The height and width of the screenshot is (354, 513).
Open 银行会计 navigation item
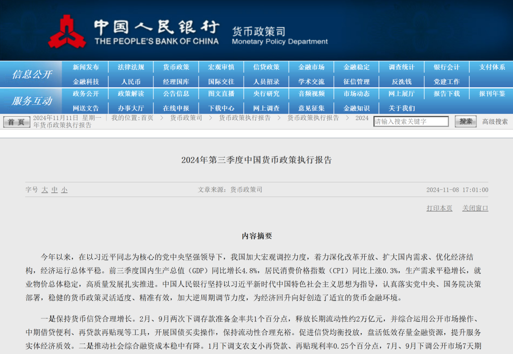pos(447,67)
